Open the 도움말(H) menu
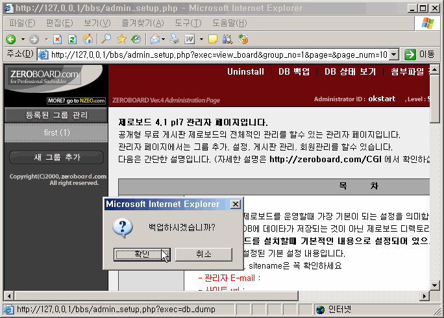Image resolution: width=444 pixels, height=318 pixels. (230, 23)
